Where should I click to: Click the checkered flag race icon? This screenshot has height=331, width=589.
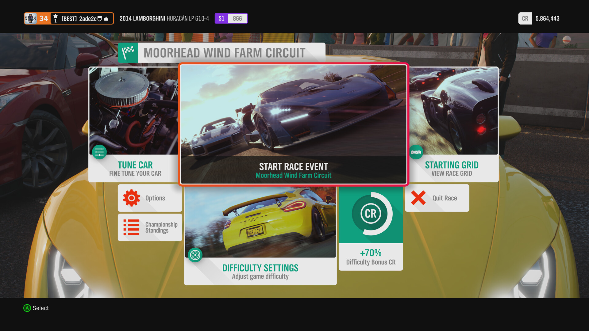point(128,53)
